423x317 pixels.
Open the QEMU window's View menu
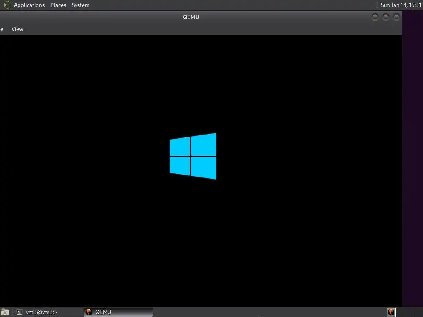(17, 29)
